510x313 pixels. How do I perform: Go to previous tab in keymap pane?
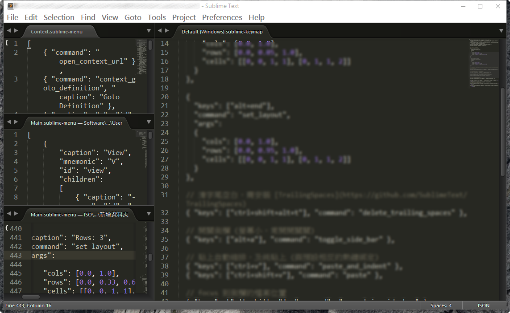coord(160,31)
